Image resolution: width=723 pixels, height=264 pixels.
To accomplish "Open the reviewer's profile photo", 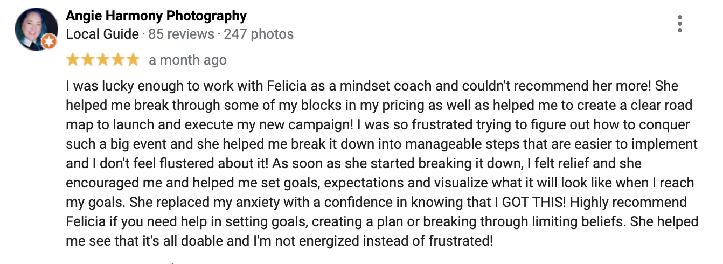I will coord(36,29).
